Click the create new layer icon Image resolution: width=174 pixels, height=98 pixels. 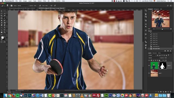tap(168, 92)
